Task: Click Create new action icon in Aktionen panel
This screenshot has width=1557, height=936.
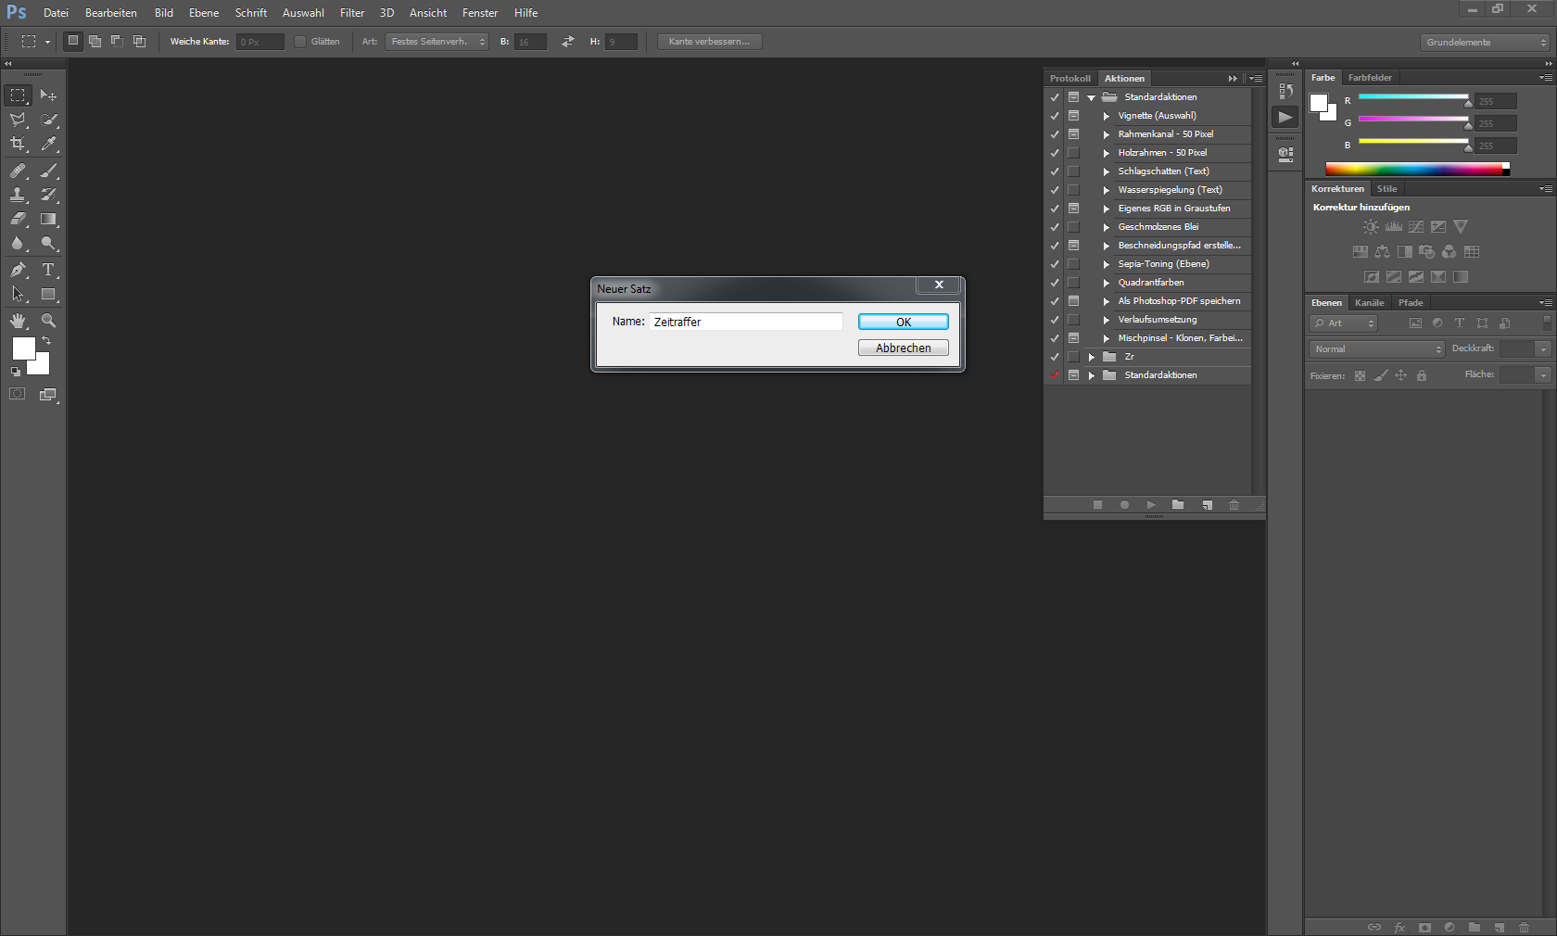Action: pyautogui.click(x=1207, y=505)
